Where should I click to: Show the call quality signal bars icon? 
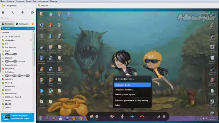(x=158, y=117)
